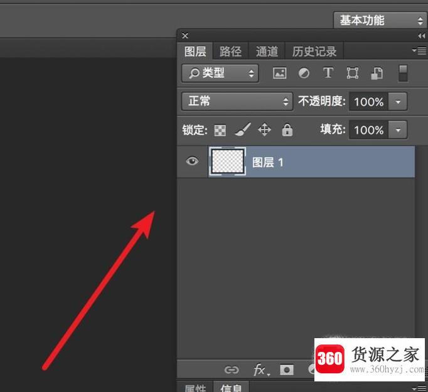Close the layers panel group
428x392 pixels.
tap(185, 36)
